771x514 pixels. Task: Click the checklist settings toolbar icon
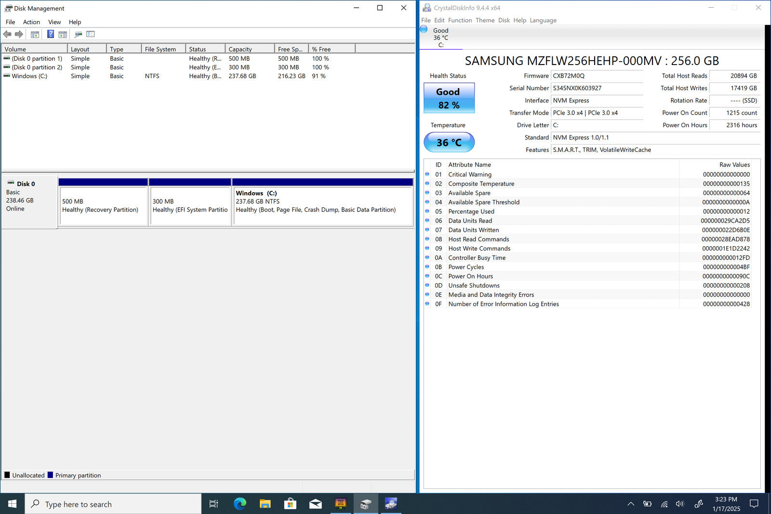(91, 34)
